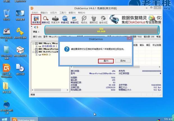Viewport: 174px width, 121px height.
Task: Open the 文件(F) menu
Action: 35,13
